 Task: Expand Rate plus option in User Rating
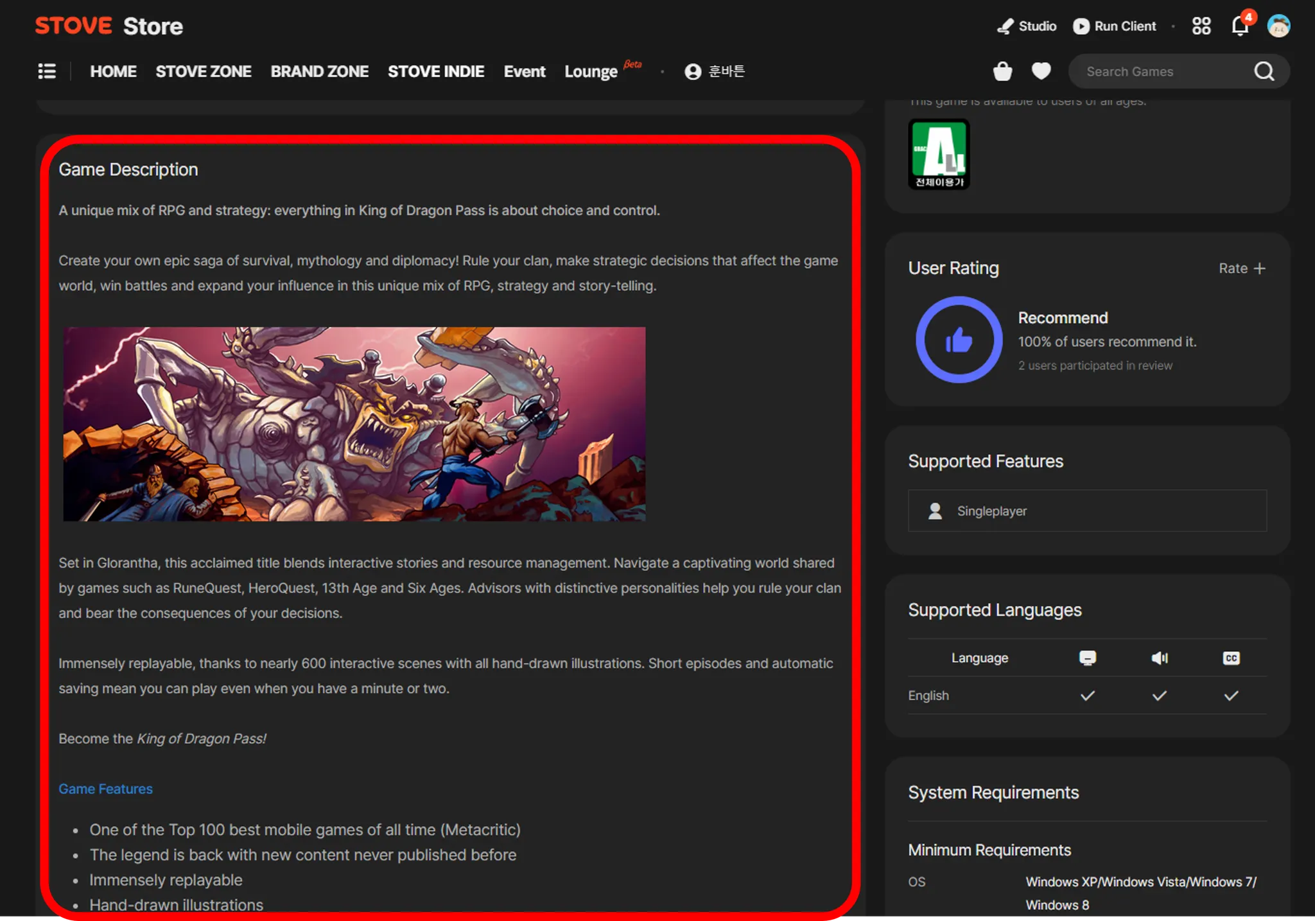tap(1242, 268)
